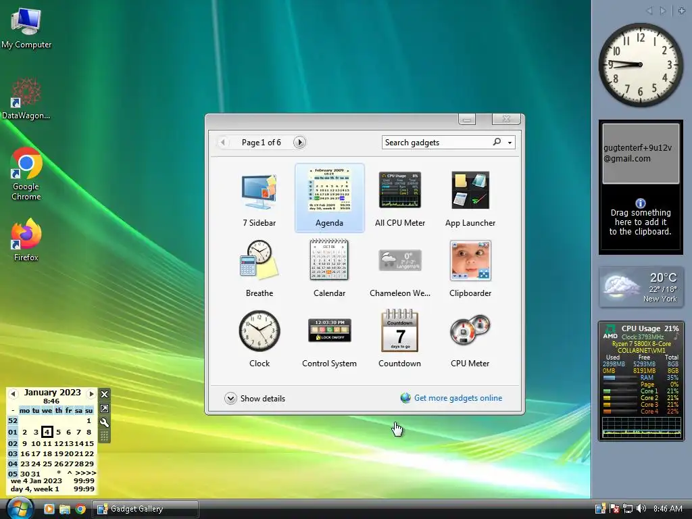The image size is (692, 519).
Task: Select today, 4, in agenda calendar
Action: 47,432
